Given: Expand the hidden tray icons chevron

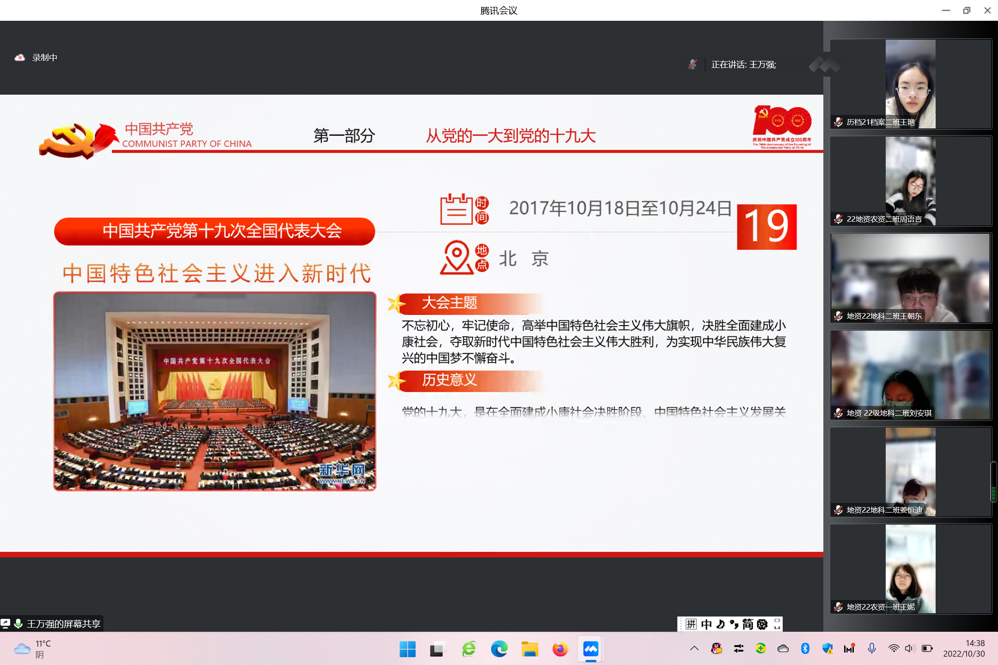Looking at the screenshot, I should pos(694,648).
